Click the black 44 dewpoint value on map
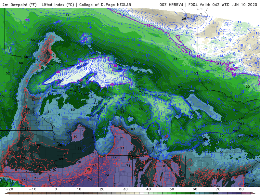 coord(119,13)
